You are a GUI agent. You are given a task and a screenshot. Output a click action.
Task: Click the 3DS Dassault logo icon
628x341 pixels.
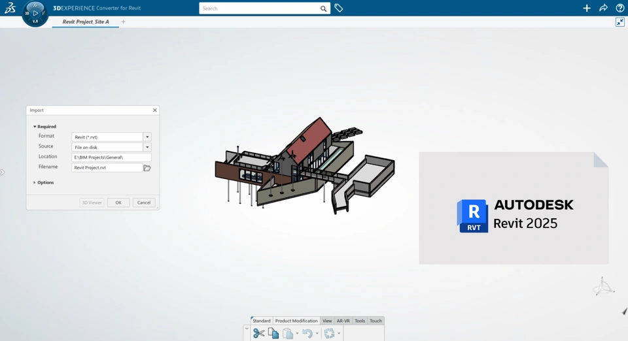point(10,8)
